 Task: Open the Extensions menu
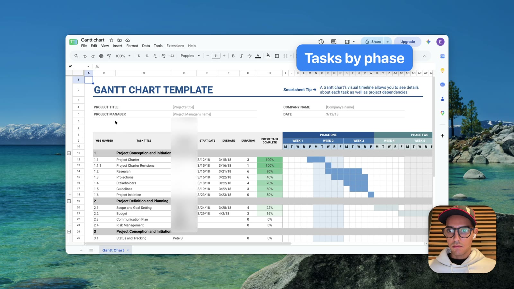pos(175,46)
